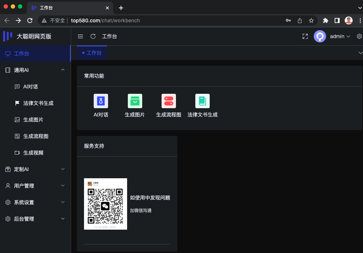Viewport: 363px width, 253px height.
Task: Refresh the page using the reload icon
Action: (x=93, y=36)
